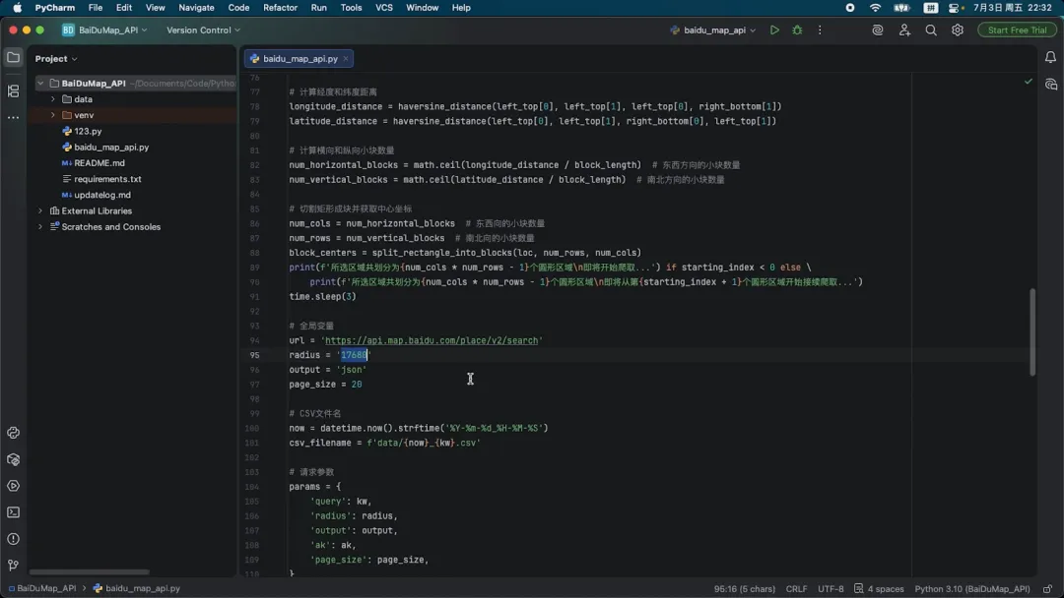
Task: Open the Apple menu
Action: tap(17, 8)
